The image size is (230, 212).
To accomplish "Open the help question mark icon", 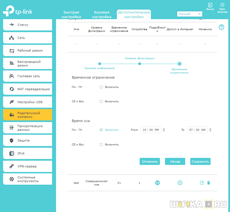I will click(x=222, y=27).
